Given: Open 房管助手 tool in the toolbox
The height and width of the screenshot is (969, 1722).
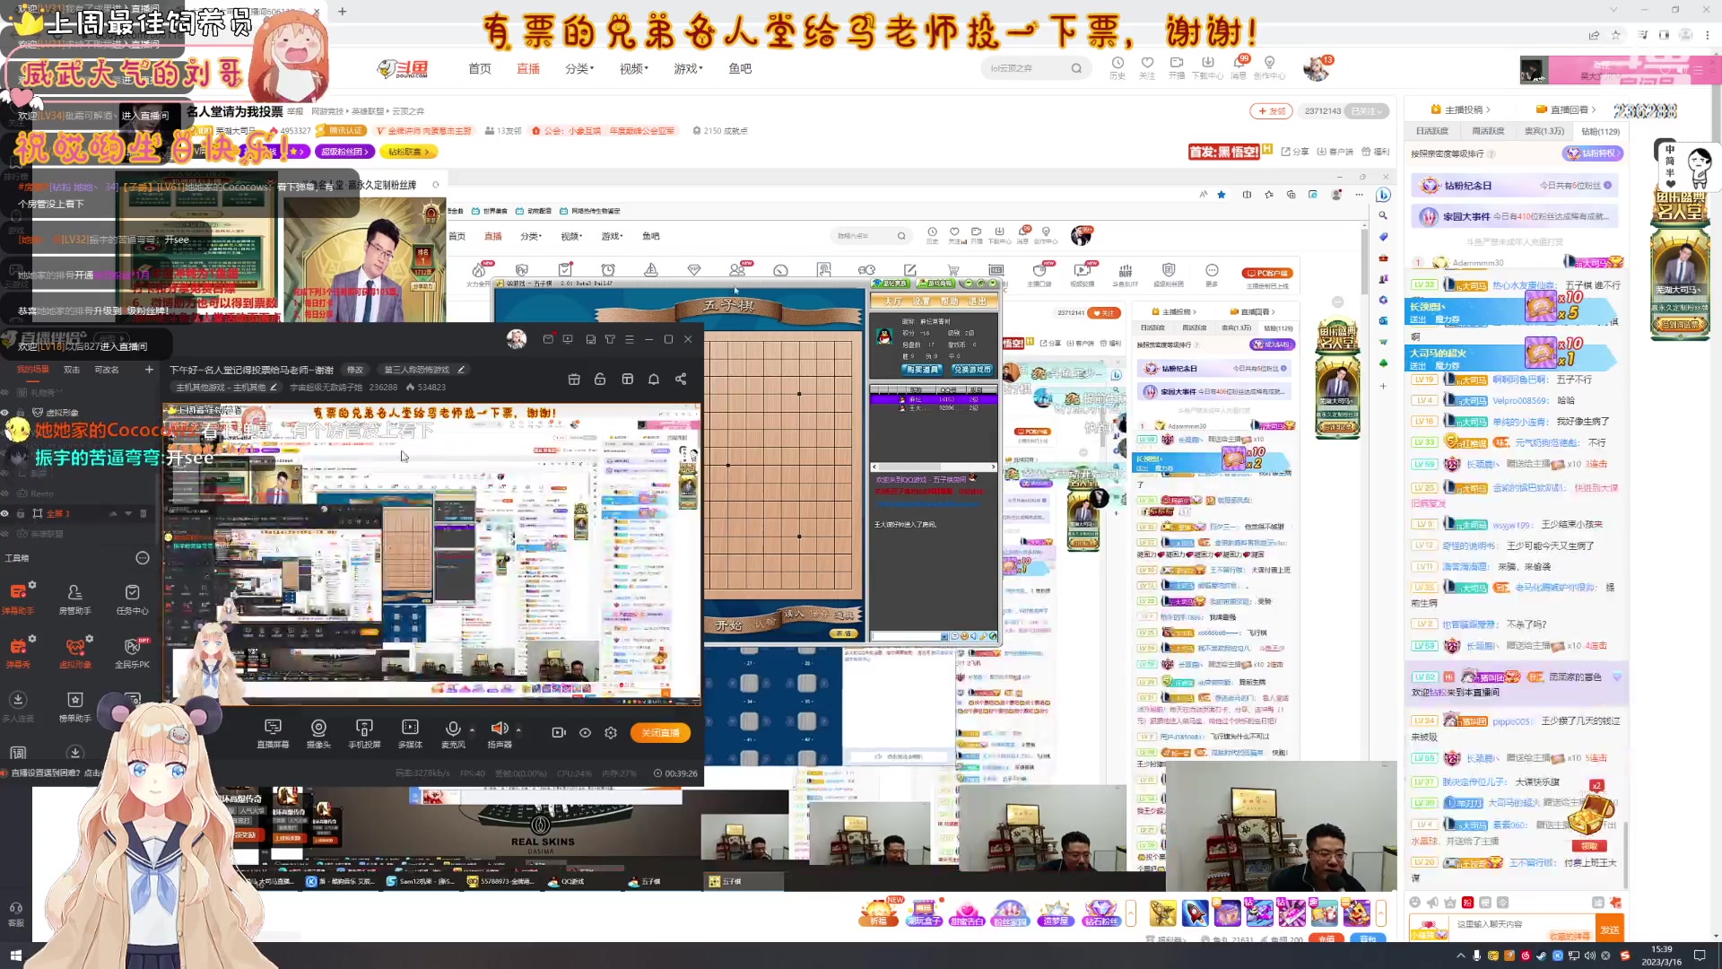Looking at the screenshot, I should (74, 598).
